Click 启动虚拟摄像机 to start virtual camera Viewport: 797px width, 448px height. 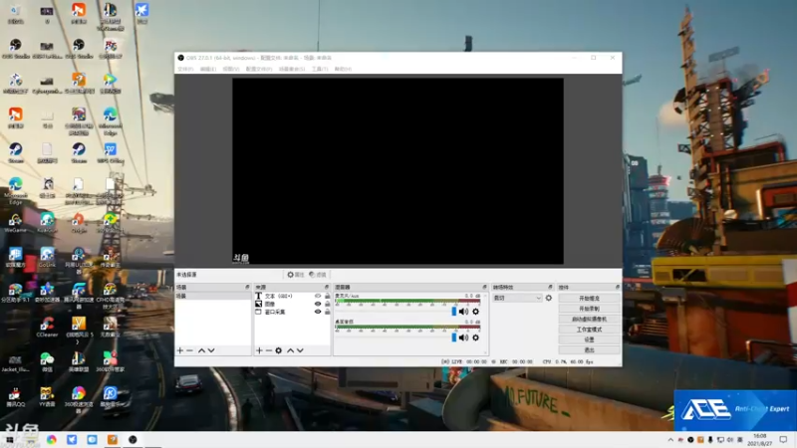(x=589, y=319)
